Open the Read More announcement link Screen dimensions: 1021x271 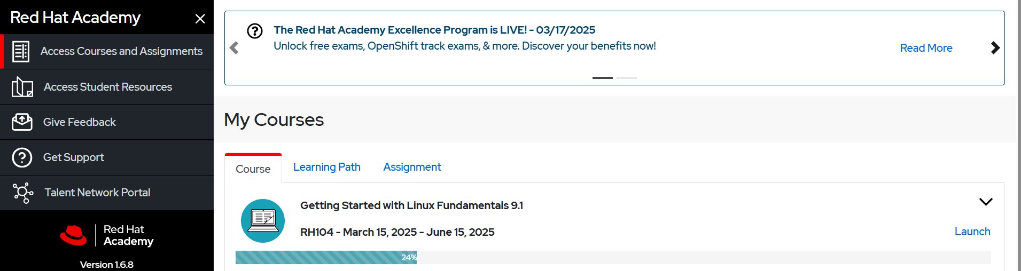[926, 48]
